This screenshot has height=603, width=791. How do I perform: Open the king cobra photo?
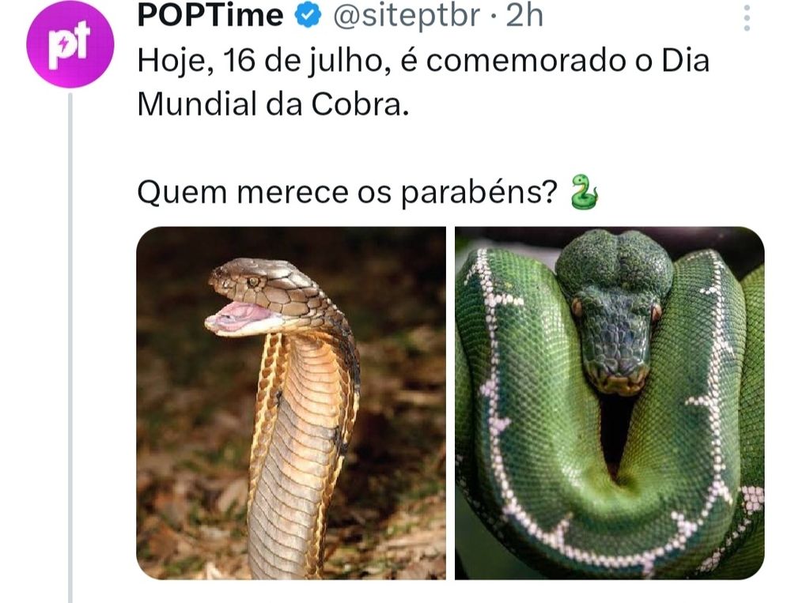[x=291, y=403]
